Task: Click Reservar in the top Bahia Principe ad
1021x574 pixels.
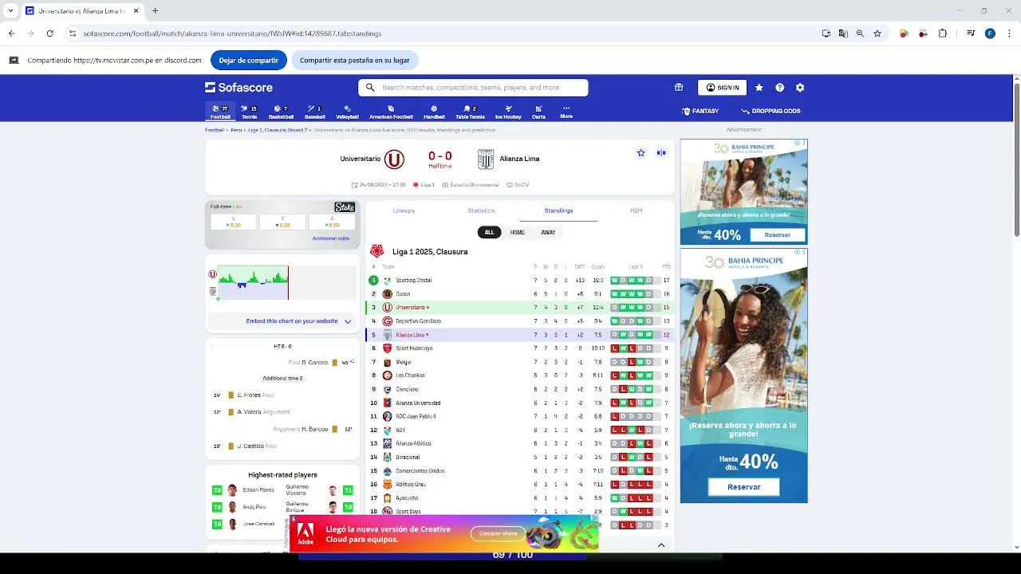Action: pyautogui.click(x=778, y=235)
